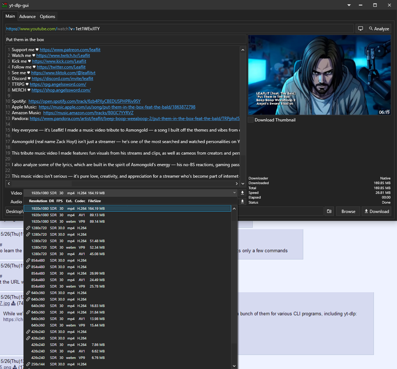Viewport: 397px width, 369px height.
Task: Enable the Download Thumbnail checkbox
Action: click(x=251, y=120)
